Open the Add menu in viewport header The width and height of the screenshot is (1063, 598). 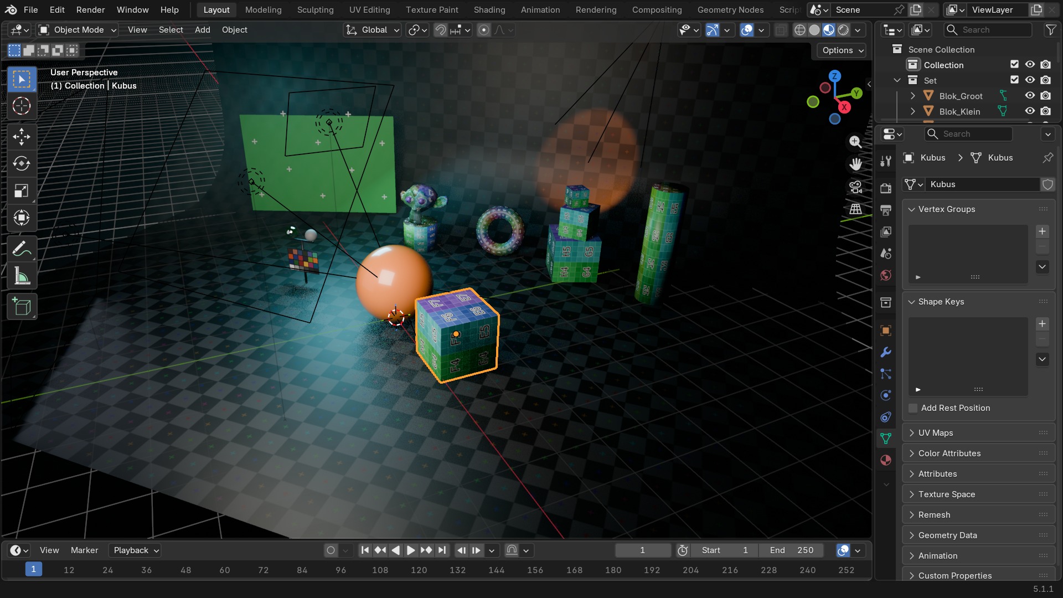click(x=202, y=30)
